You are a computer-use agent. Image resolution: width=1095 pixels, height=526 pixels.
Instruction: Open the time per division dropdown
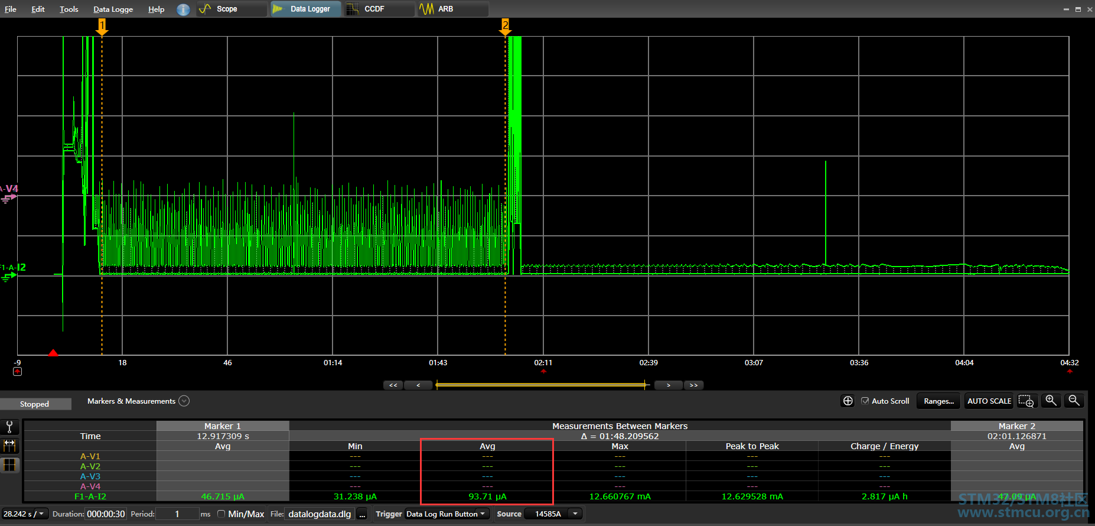pyautogui.click(x=24, y=514)
